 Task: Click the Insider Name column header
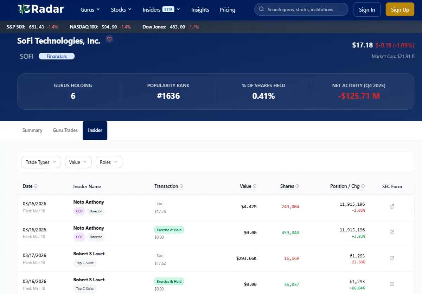point(87,186)
